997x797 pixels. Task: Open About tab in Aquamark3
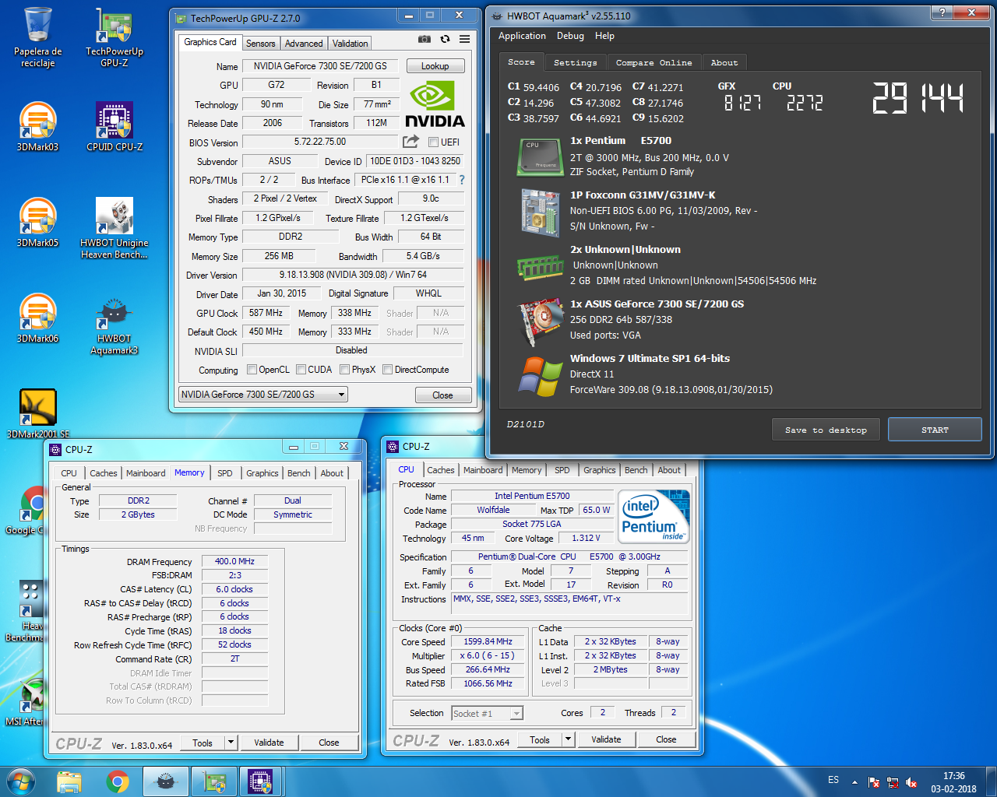(x=724, y=63)
